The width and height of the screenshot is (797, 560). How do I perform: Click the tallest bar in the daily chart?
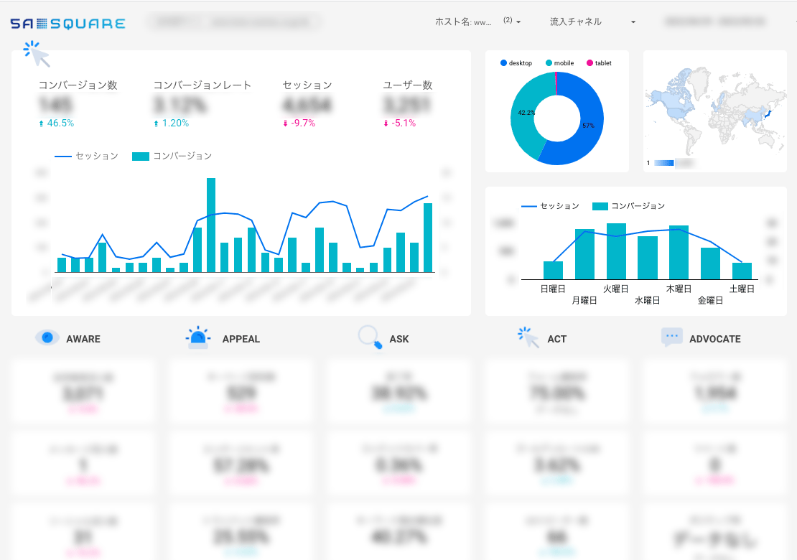(x=211, y=225)
